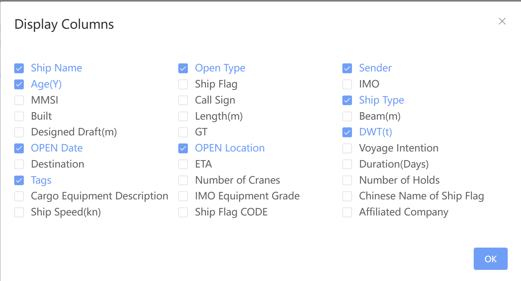Enable the Affiliated Company column
The height and width of the screenshot is (281, 521).
[347, 212]
